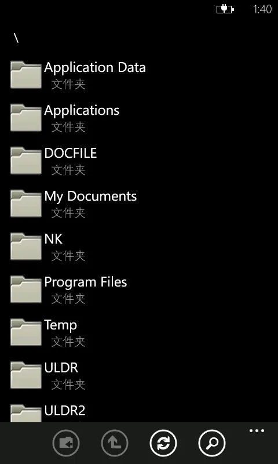Image resolution: width=278 pixels, height=464 pixels.
Task: Open the search magnifier icon
Action: [x=212, y=443]
